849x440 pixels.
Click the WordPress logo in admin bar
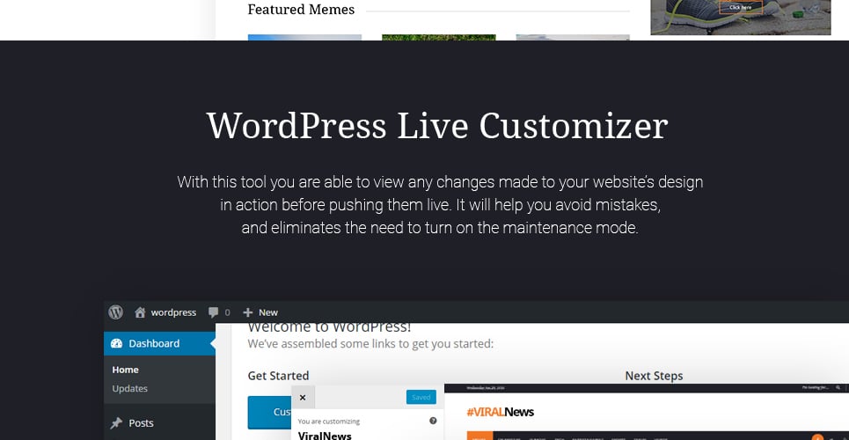point(115,312)
